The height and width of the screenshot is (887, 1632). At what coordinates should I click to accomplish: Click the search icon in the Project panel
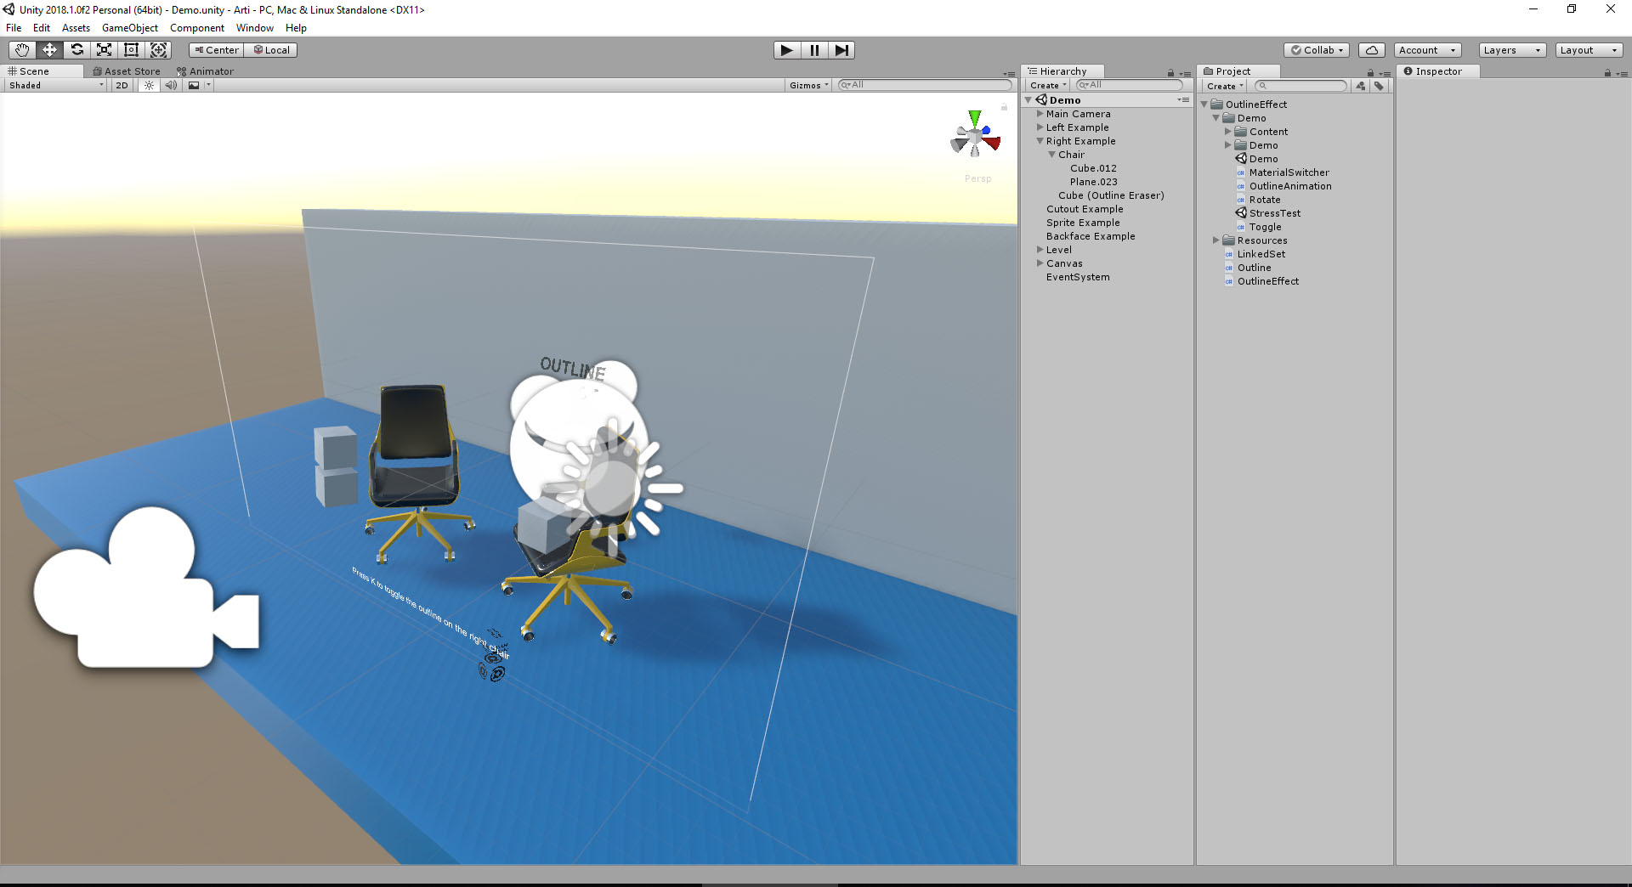pyautogui.click(x=1263, y=85)
